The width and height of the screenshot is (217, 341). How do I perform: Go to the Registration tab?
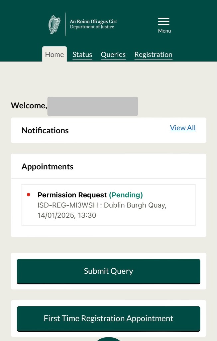tap(153, 54)
